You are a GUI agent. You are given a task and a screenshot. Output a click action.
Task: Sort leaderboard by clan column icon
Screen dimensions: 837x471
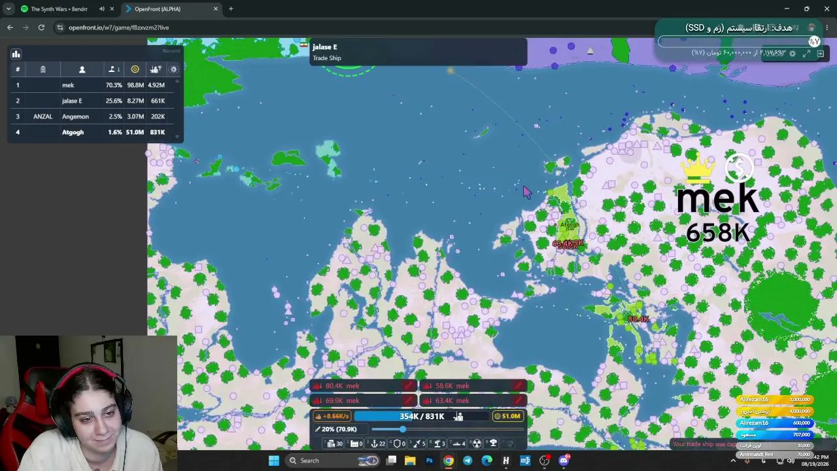[43, 69]
